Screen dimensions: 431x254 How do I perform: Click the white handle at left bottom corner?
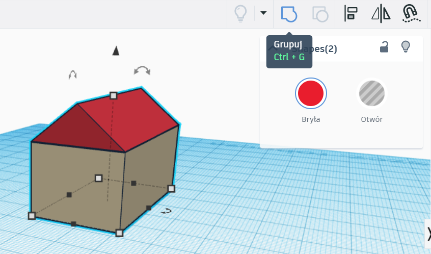click(32, 216)
